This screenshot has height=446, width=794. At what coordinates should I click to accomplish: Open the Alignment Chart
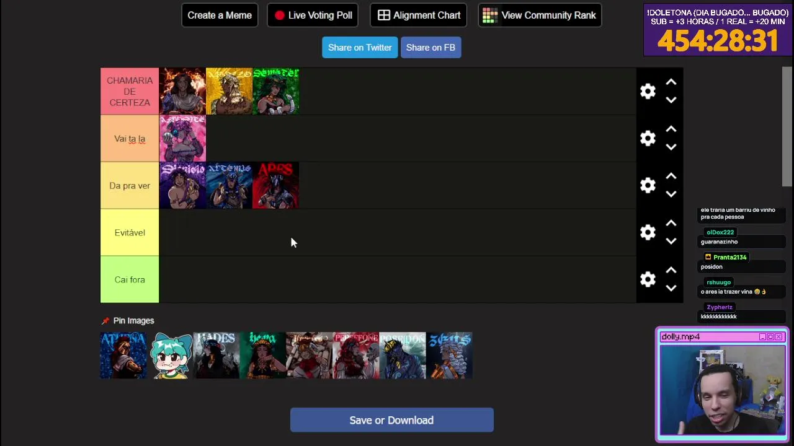[419, 15]
